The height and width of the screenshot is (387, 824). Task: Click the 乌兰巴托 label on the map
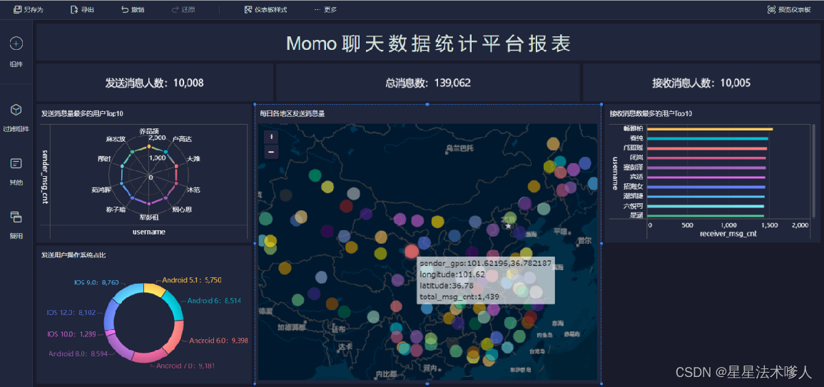pyautogui.click(x=460, y=149)
